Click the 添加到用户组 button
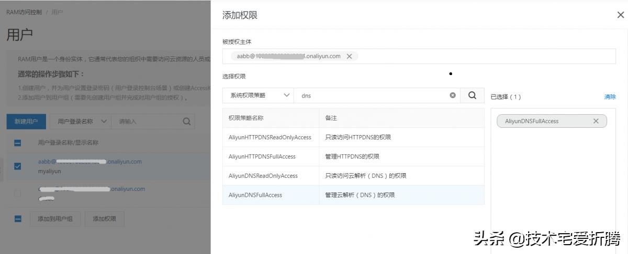The image size is (628, 254). tap(55, 219)
